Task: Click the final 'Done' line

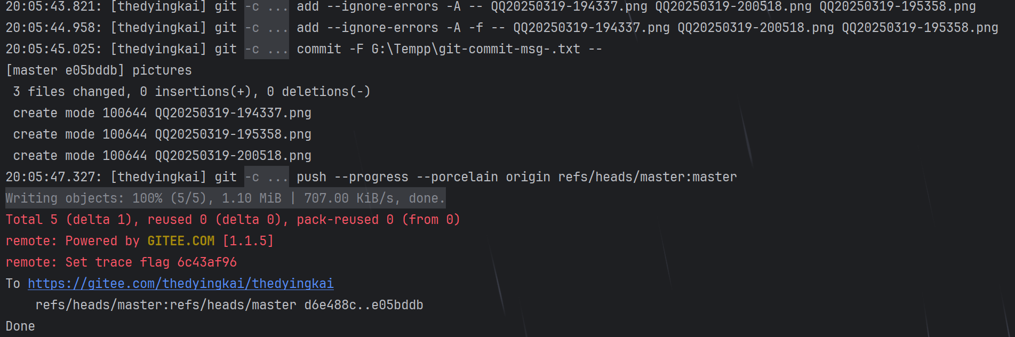Action: pos(20,326)
